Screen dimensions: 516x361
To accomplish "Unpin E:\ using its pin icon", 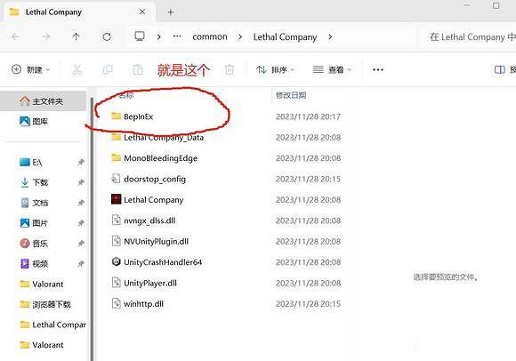I will (81, 162).
